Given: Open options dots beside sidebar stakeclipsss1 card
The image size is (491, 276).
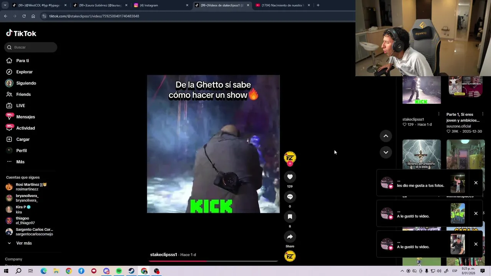Looking at the screenshot, I should tap(439, 114).
